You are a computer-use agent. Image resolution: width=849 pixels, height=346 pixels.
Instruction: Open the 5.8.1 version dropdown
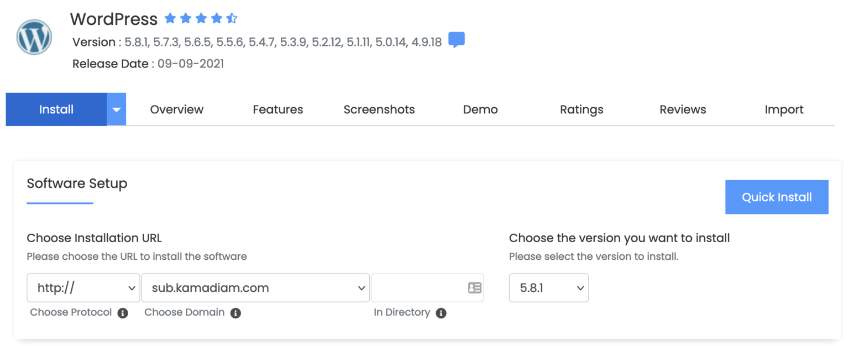pyautogui.click(x=548, y=288)
